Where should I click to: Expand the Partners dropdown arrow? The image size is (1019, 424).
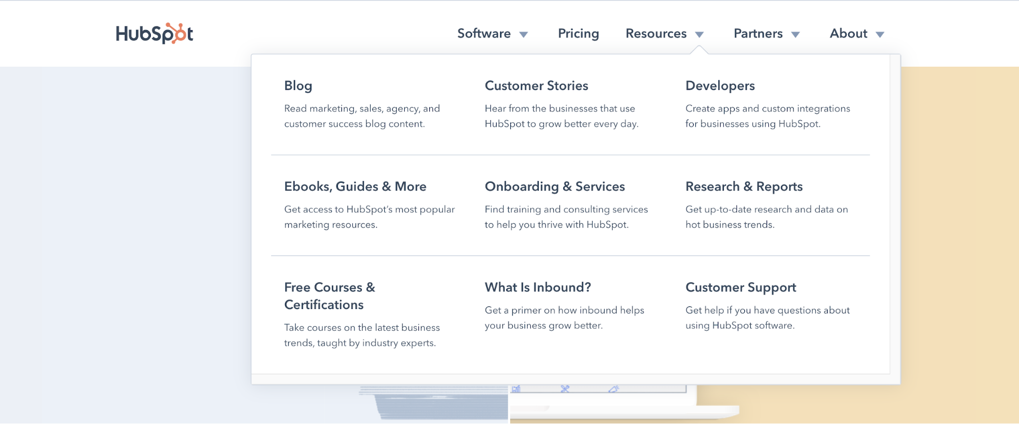pyautogui.click(x=795, y=34)
